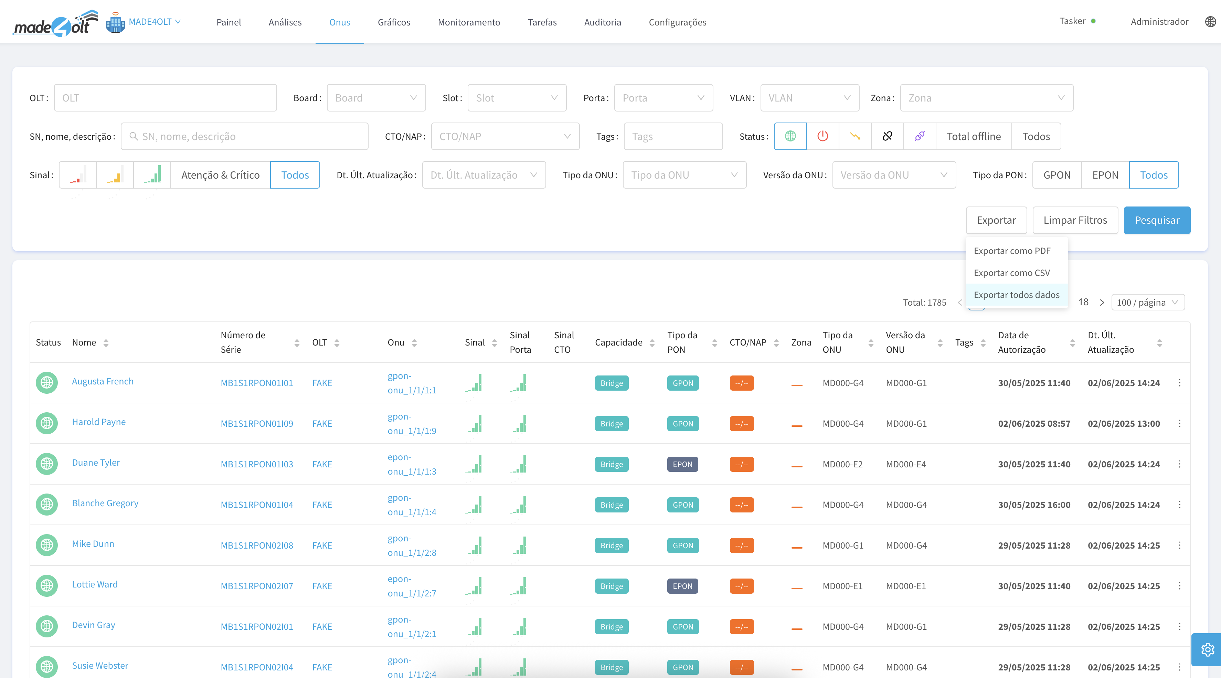This screenshot has width=1221, height=678.
Task: Sort by the Onu column
Action: (x=414, y=343)
